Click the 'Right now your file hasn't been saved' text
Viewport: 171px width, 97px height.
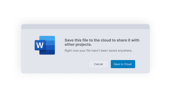tap(98, 51)
